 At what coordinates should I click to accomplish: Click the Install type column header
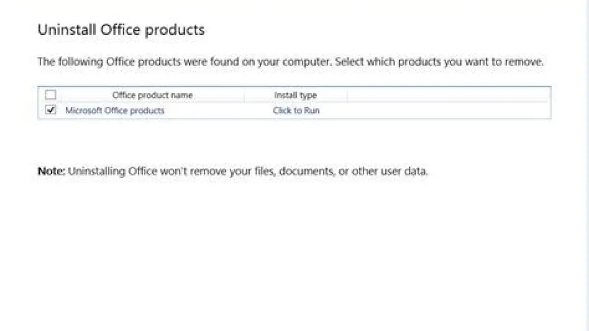(295, 95)
